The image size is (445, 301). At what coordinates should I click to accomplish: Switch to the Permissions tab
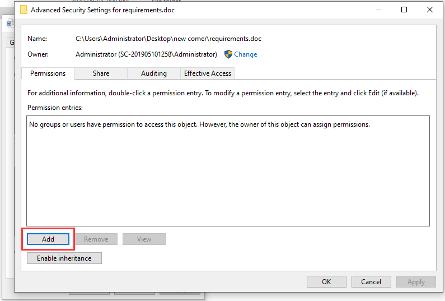[48, 73]
